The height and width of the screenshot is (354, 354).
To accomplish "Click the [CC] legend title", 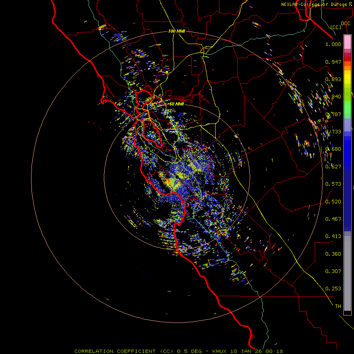I will pos(336,27).
